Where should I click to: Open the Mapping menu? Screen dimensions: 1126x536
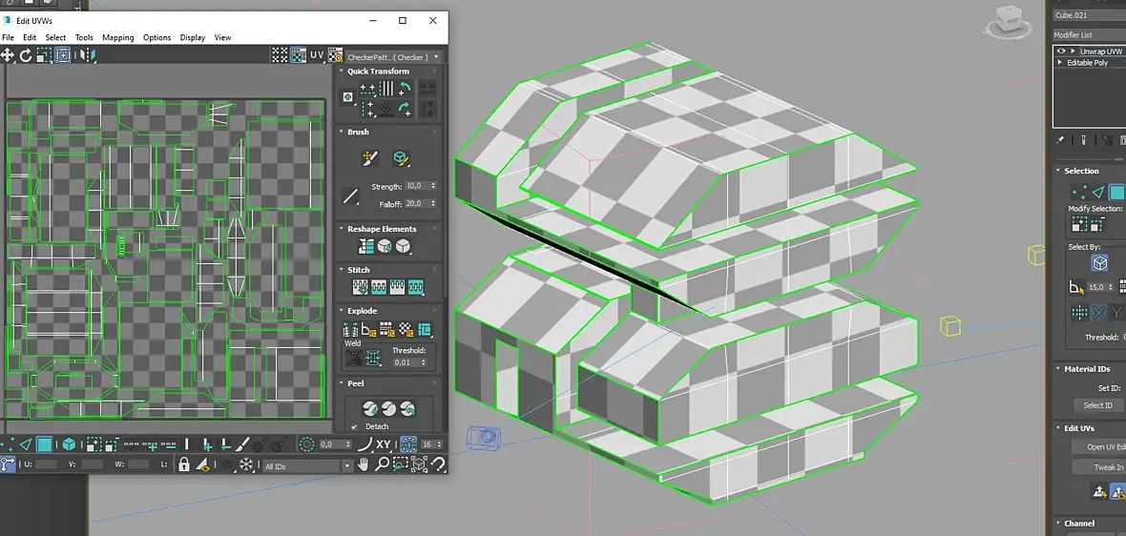(117, 37)
